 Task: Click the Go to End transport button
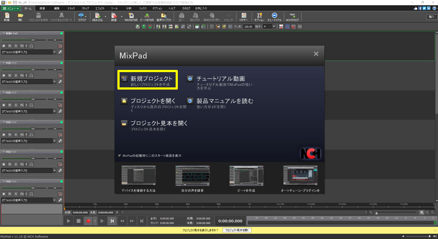[x=141, y=221]
